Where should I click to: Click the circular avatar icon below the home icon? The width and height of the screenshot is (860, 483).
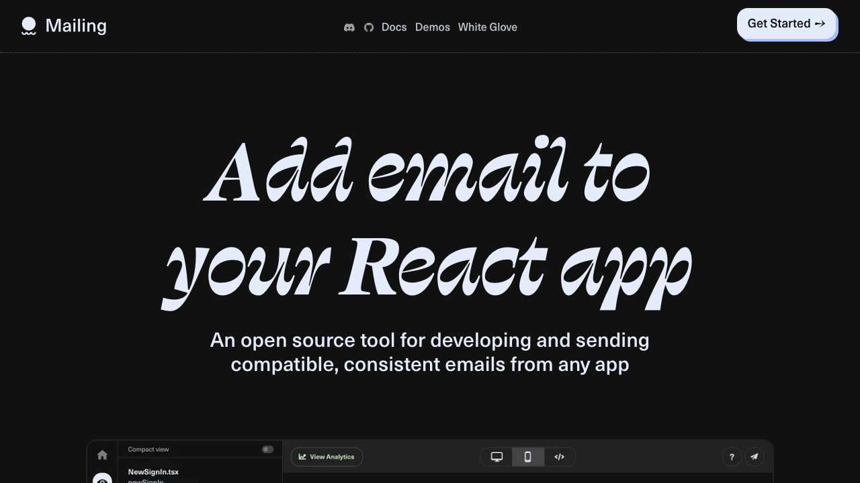coord(102,479)
